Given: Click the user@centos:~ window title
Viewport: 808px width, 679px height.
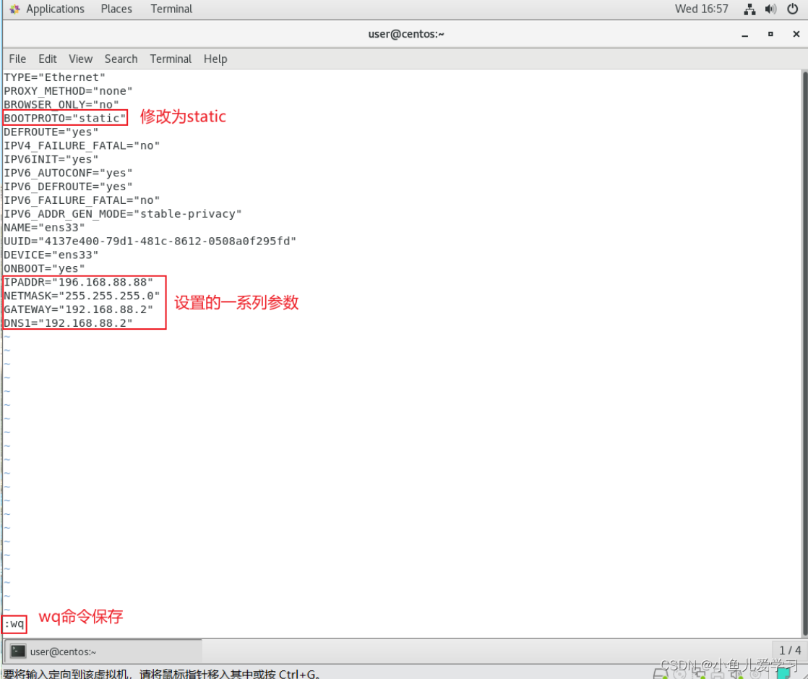Looking at the screenshot, I should point(406,34).
